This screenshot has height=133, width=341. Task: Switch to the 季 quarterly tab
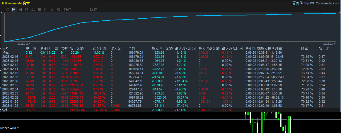(33, 10)
